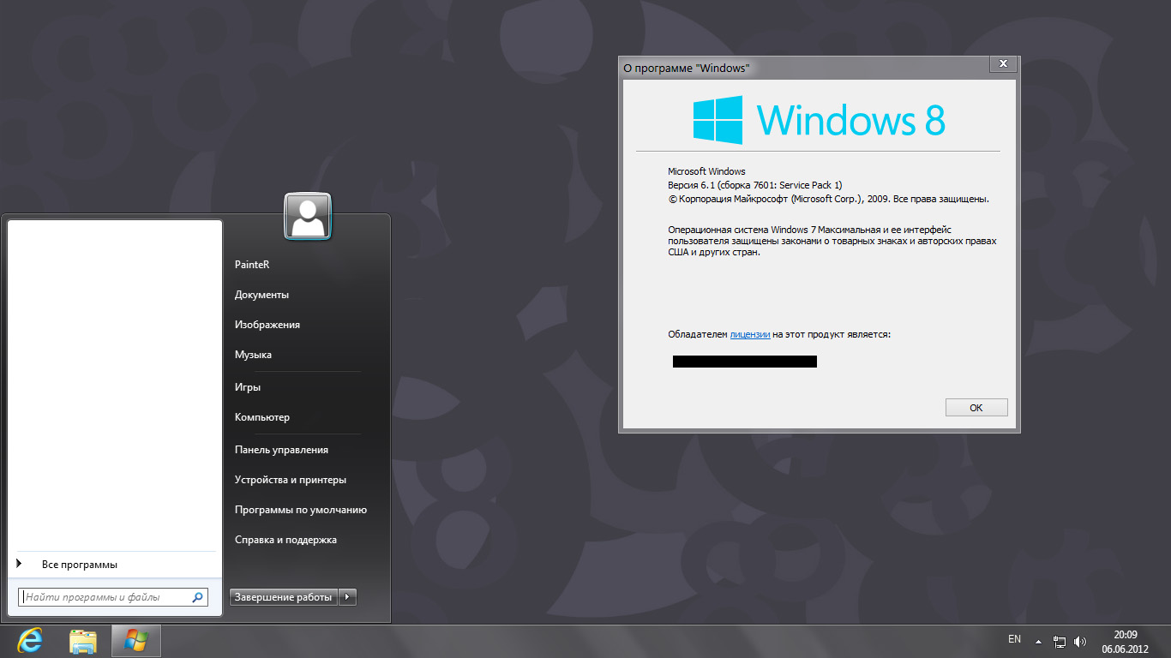The image size is (1171, 658).
Task: Open Internet Explorer from the taskbar
Action: pos(31,641)
